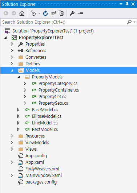The width and height of the screenshot is (137, 193).
Task: Select the Solution 'PropertyExplorerTest' node
Action: coord(53,31)
